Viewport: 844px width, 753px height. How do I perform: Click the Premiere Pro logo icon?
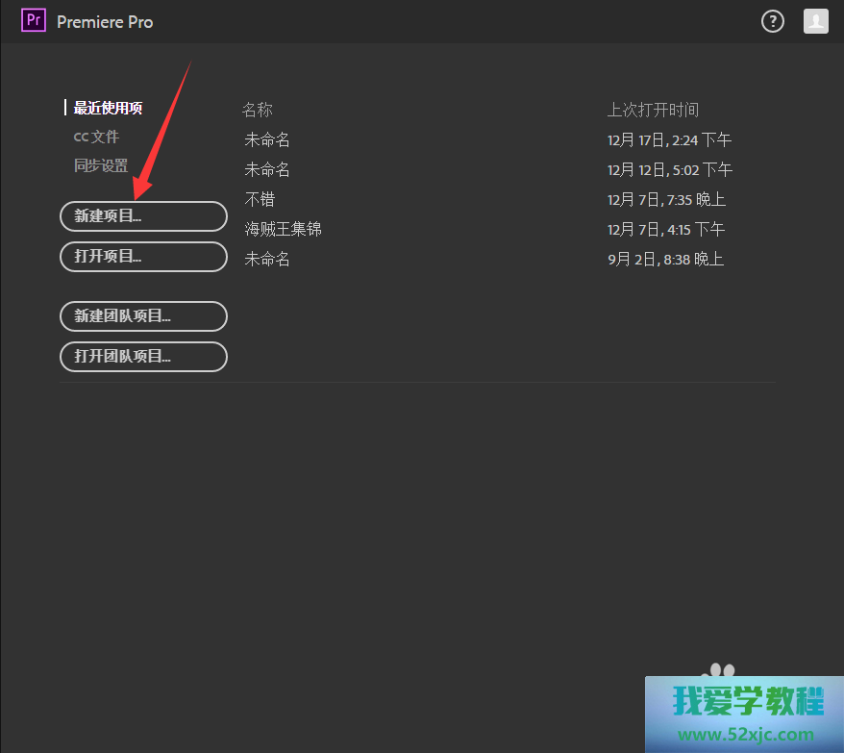[x=33, y=20]
